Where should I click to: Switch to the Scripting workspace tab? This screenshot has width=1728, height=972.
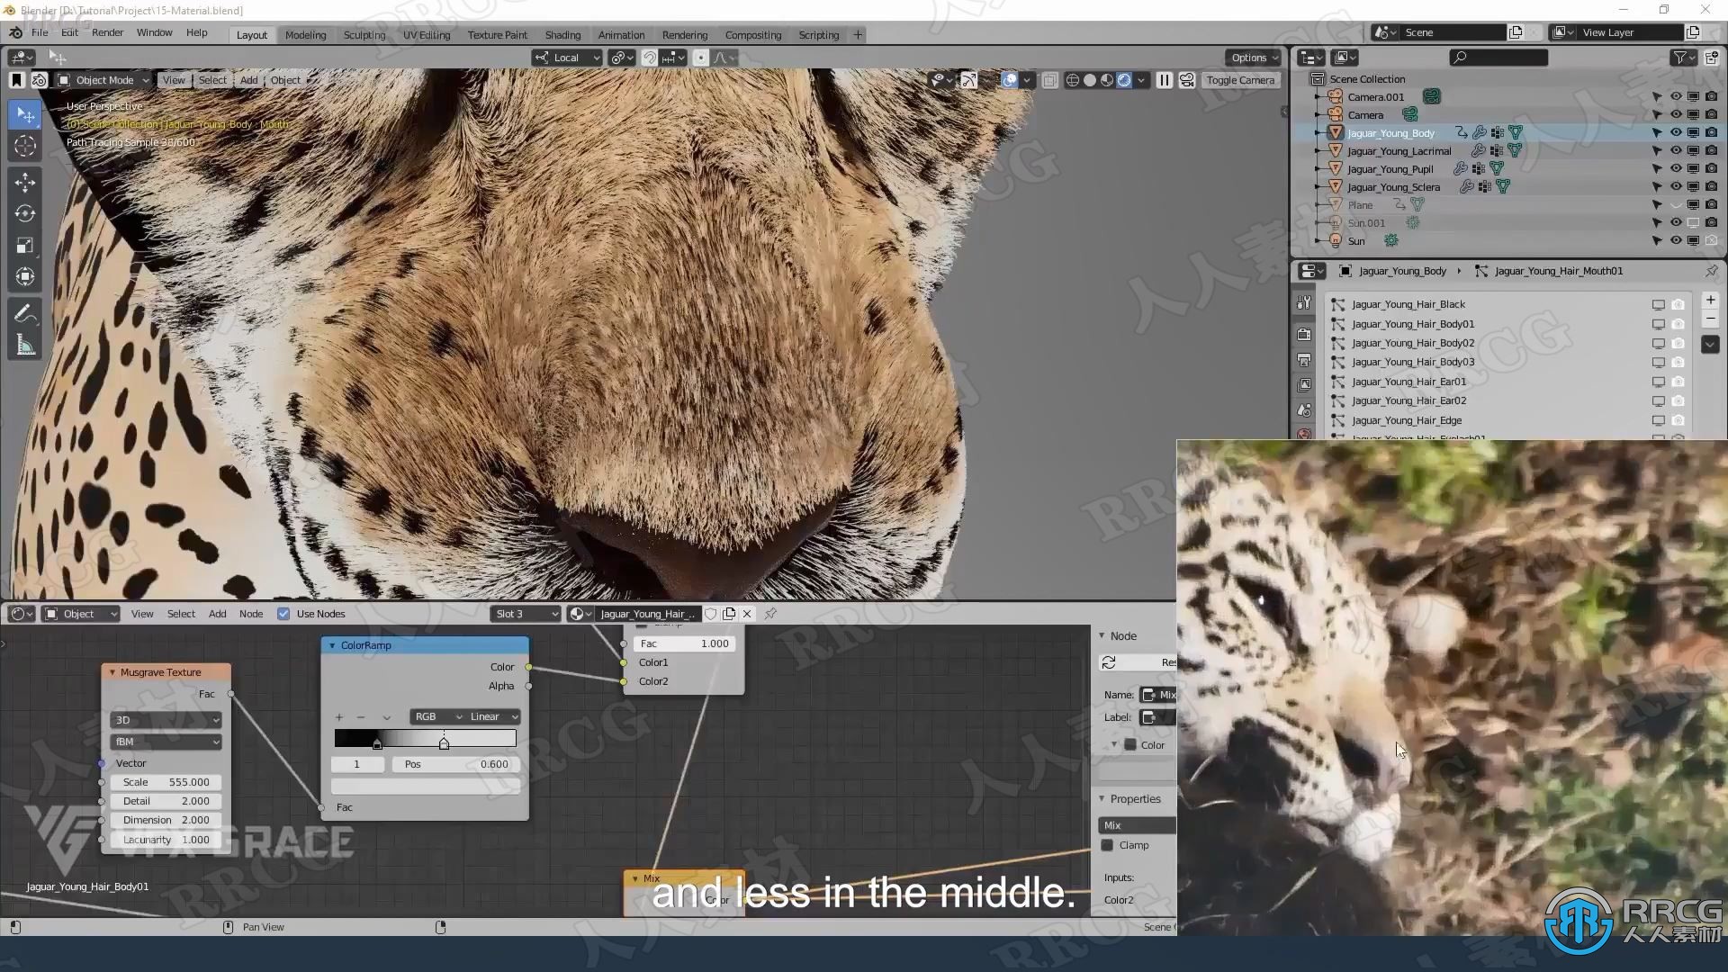point(819,34)
